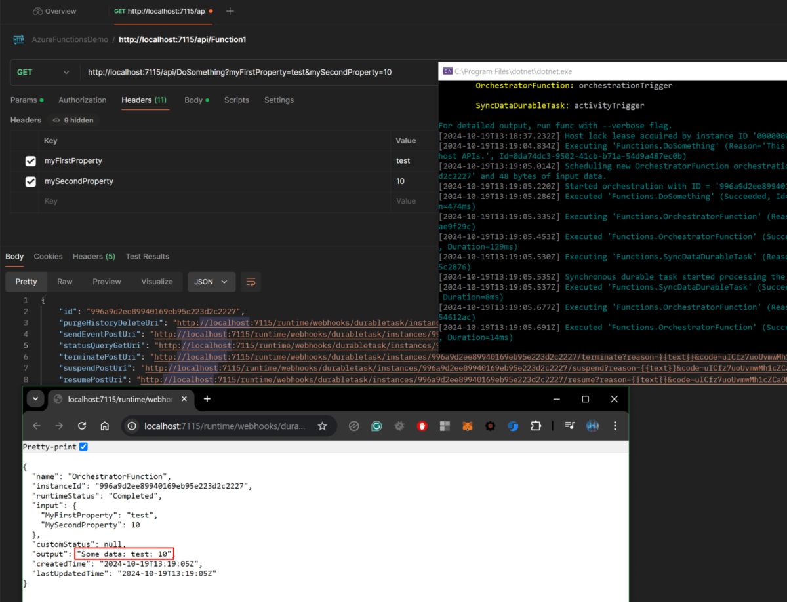Viewport: 787px width, 602px height.
Task: Click the AdBlock extension icon
Action: pyautogui.click(x=422, y=426)
